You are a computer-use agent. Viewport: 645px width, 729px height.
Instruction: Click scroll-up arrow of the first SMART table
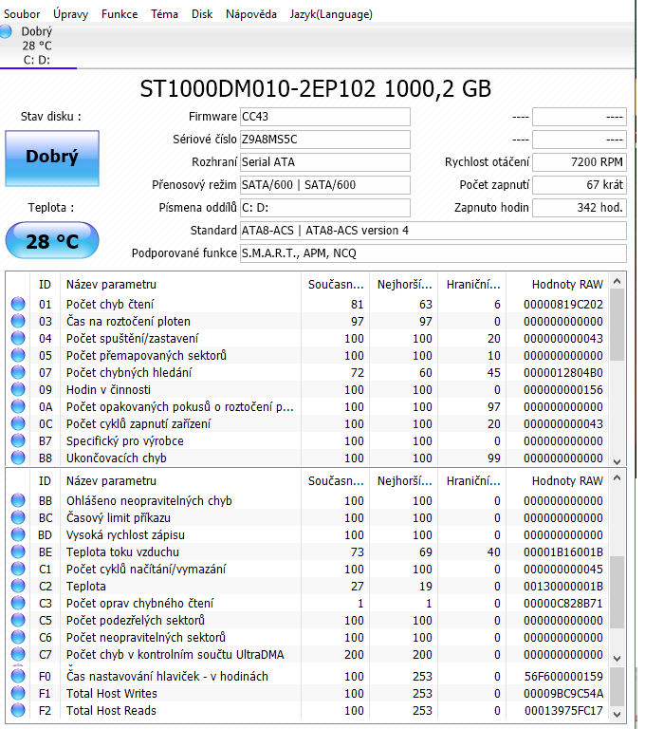(x=617, y=281)
